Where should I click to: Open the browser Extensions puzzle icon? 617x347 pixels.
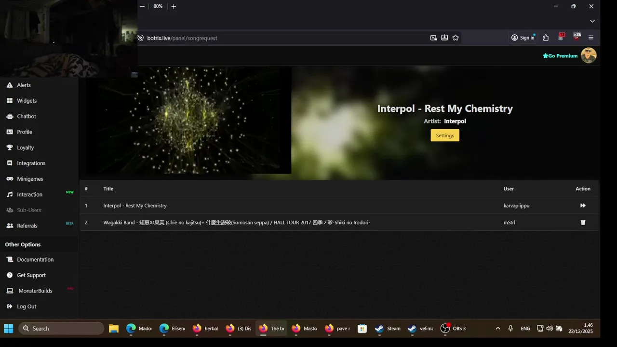point(546,38)
